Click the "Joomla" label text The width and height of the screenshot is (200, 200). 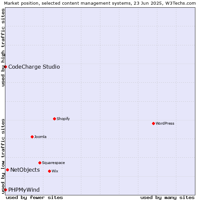40,137
